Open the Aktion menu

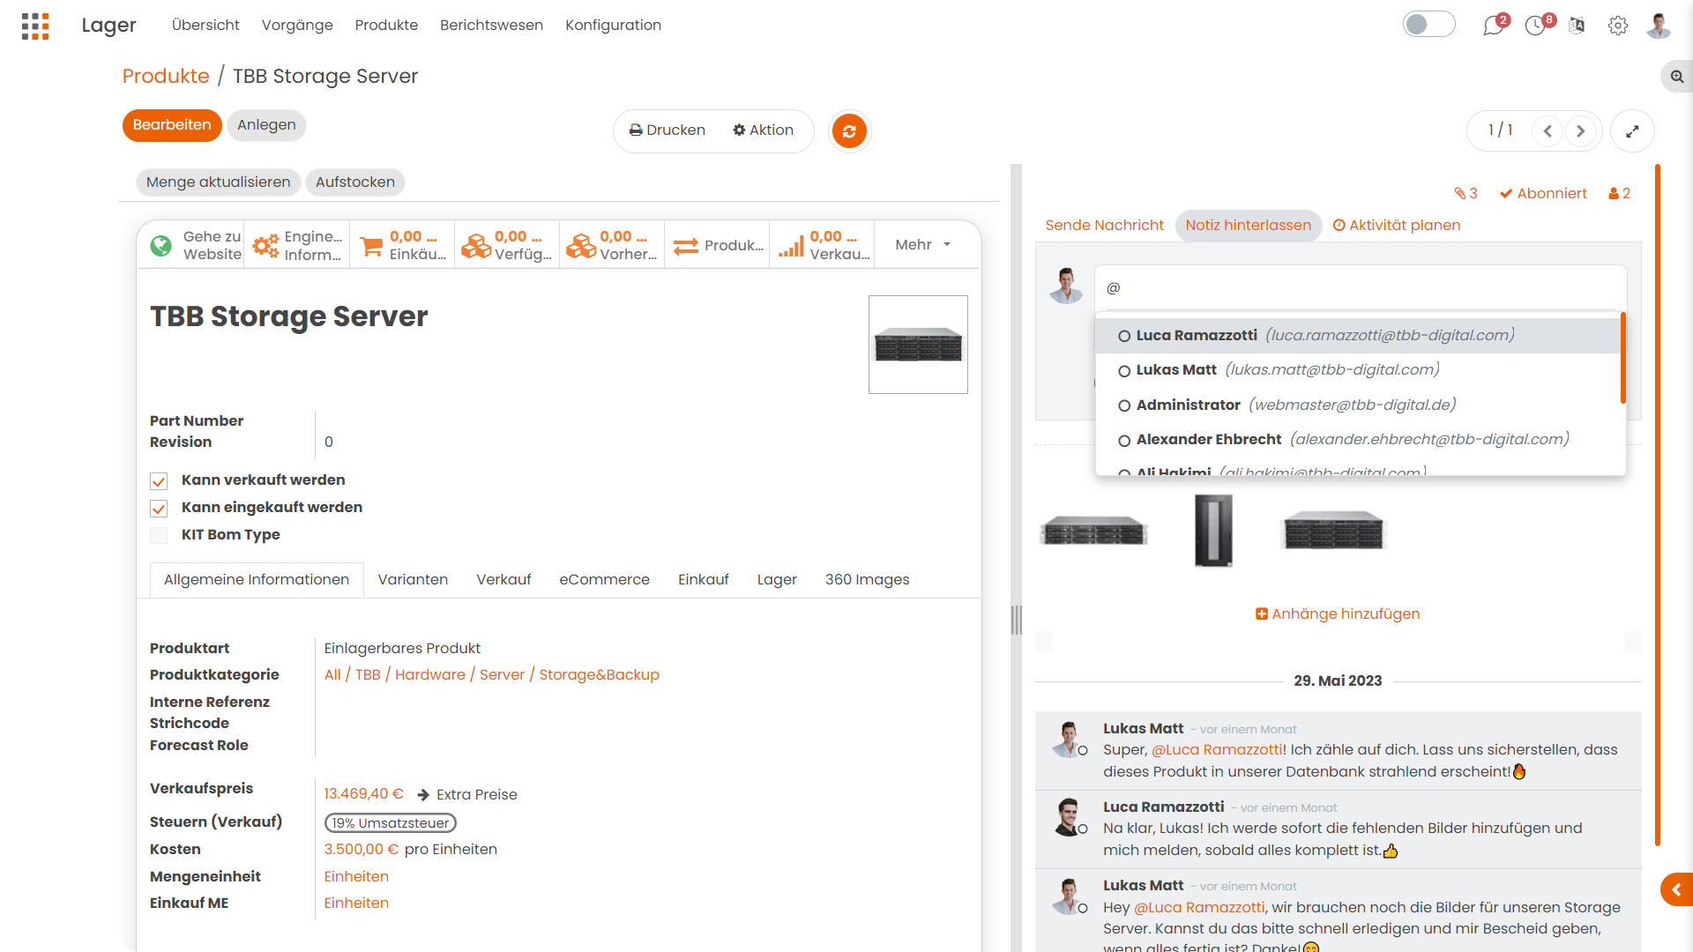[x=763, y=130]
